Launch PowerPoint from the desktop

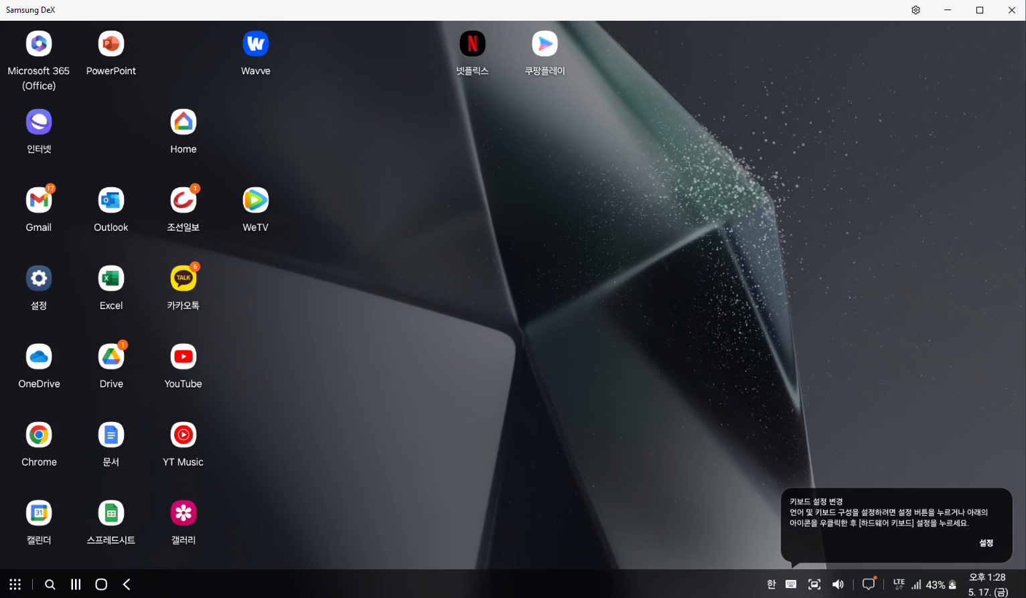coord(111,44)
